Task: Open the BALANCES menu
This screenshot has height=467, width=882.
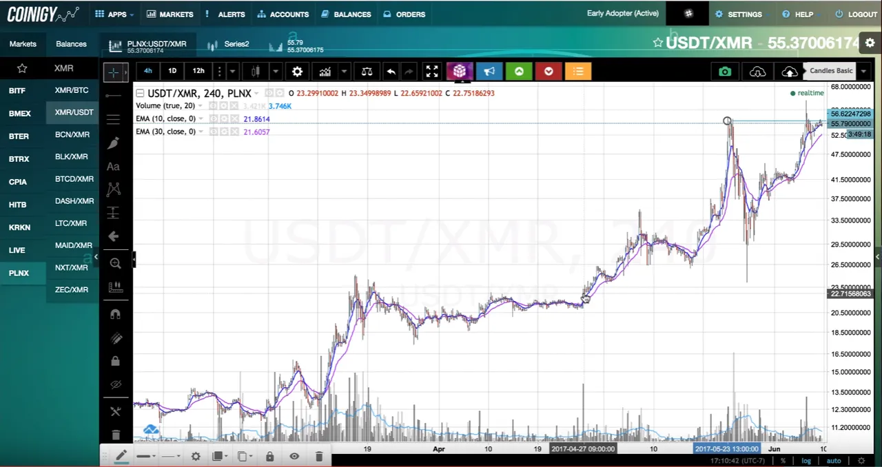Action: [x=346, y=14]
